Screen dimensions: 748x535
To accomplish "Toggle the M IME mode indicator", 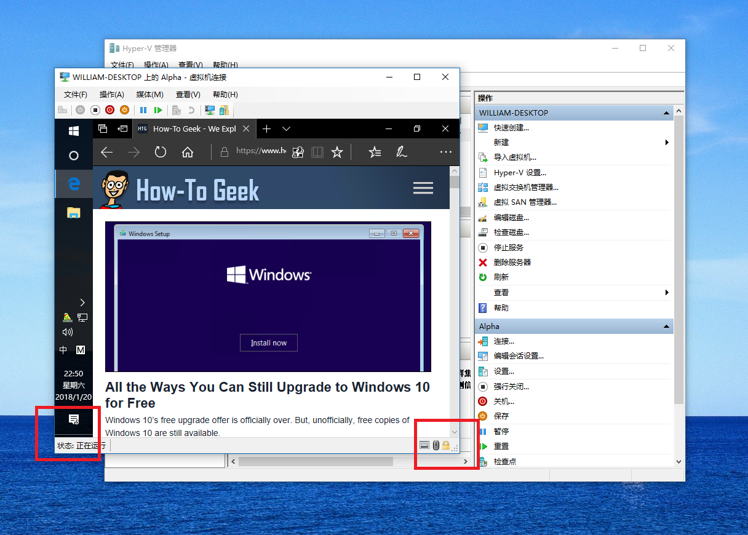I will pyautogui.click(x=81, y=349).
